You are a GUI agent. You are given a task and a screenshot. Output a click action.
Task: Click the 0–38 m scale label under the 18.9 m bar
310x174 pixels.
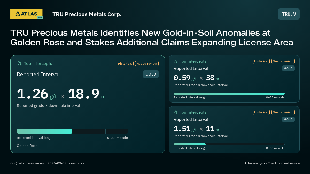tap(118, 138)
